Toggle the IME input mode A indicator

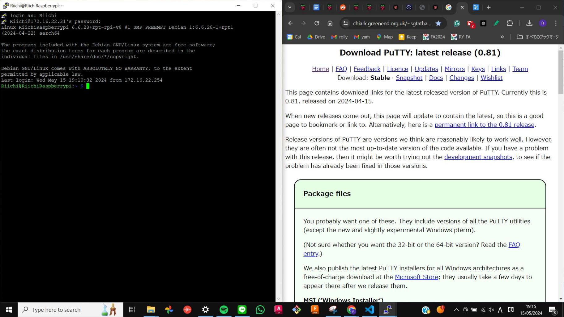tap(500, 310)
